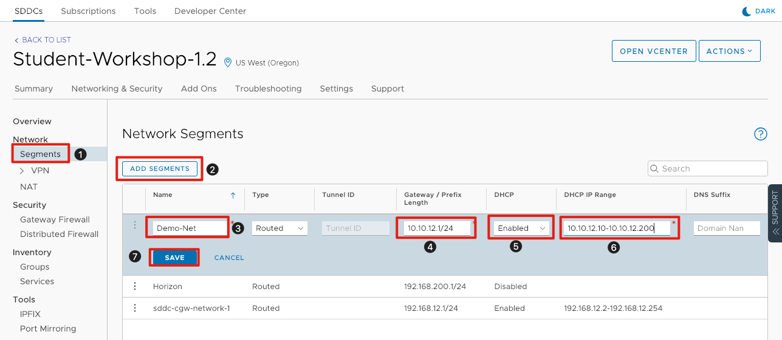Open the DHCP dropdown showing Enabled
Screen dimensions: 782x340
(x=521, y=228)
